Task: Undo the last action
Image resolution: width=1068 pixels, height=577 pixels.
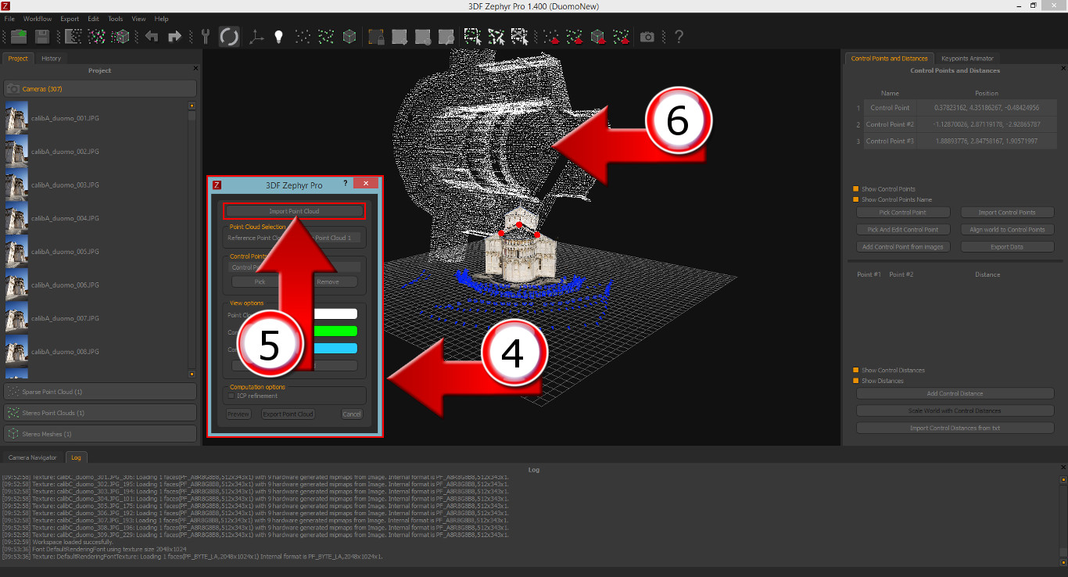Action: point(151,36)
